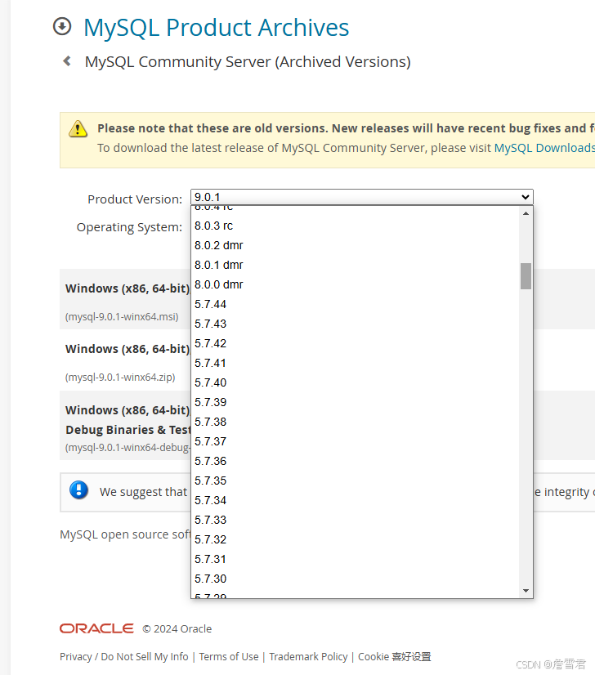Click the Product Version label
Screen dimensions: 595x675
coord(135,199)
